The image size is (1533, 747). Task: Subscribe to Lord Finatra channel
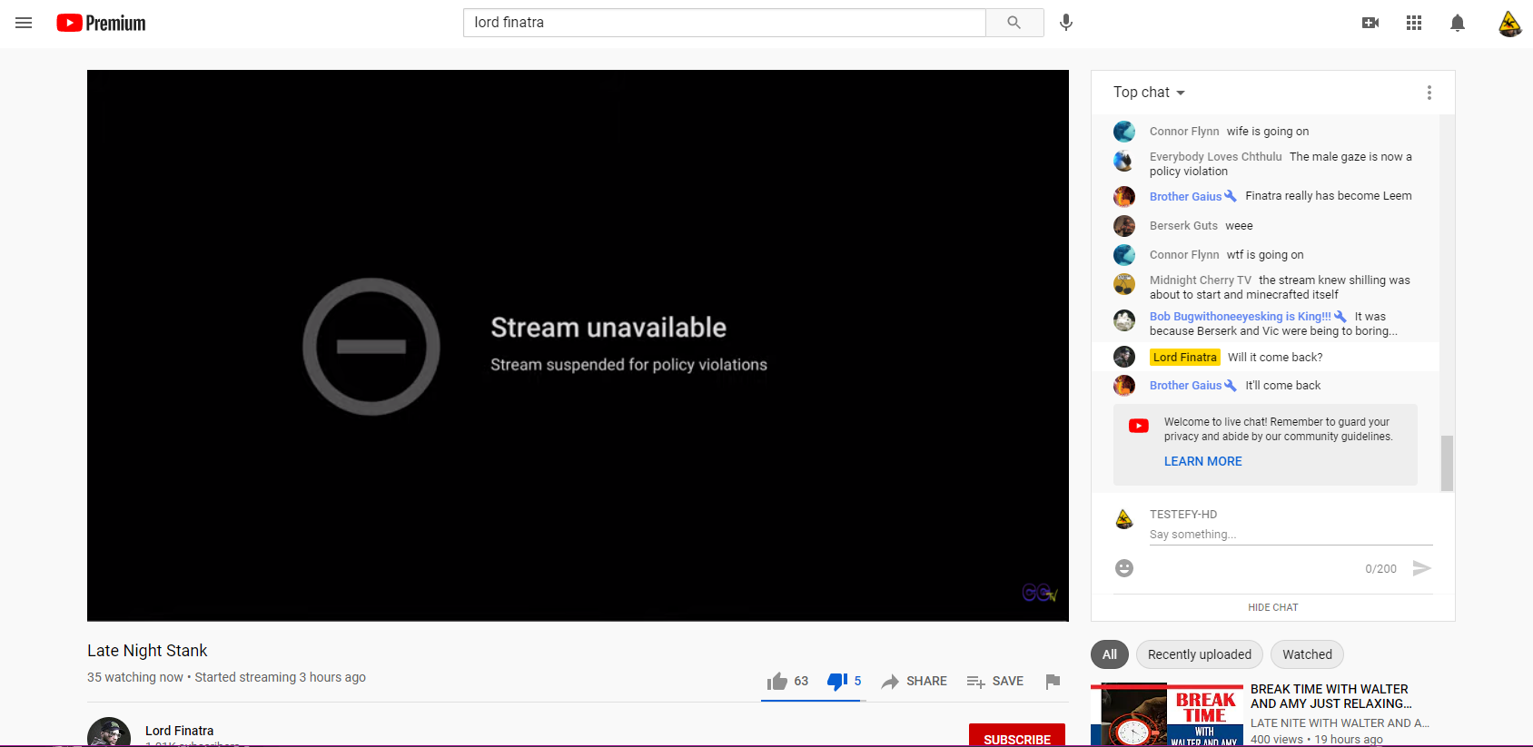point(1017,736)
